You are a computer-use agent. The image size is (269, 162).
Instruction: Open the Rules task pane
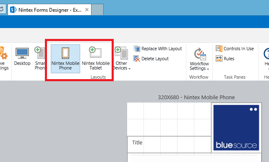(225, 59)
